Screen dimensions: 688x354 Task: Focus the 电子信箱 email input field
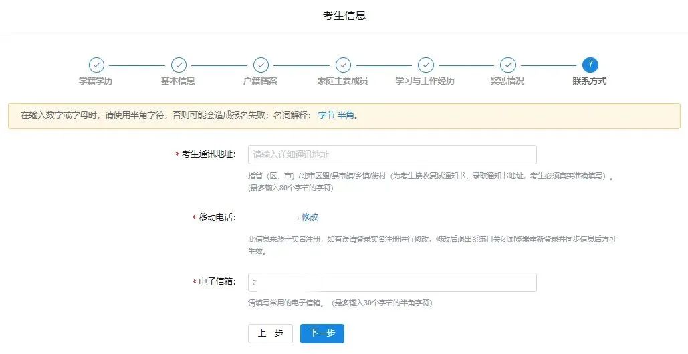[x=392, y=282]
